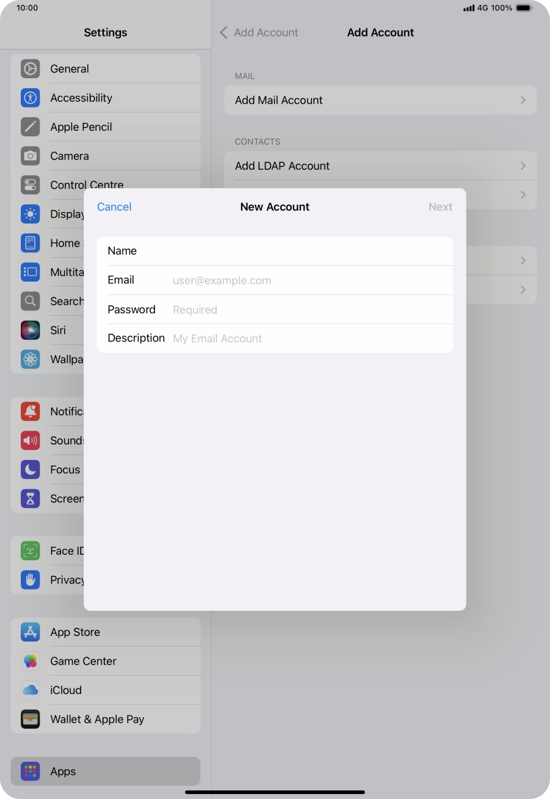Click the iCloud cloud icon
550x799 pixels.
[x=30, y=690]
